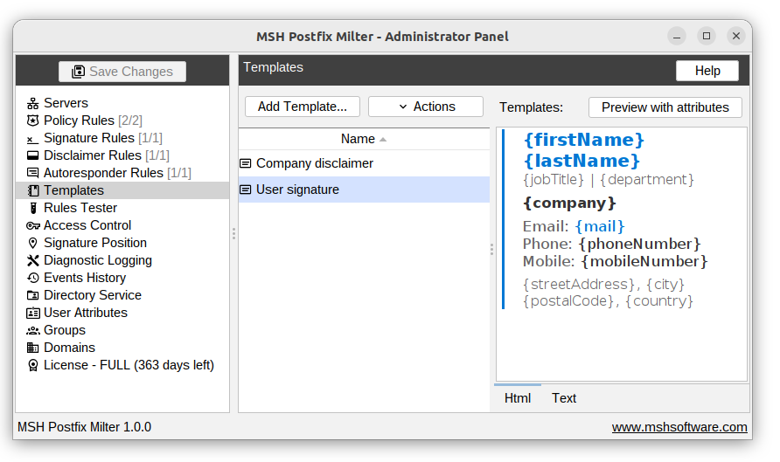Viewport: 780px width, 462px height.
Task: Click the User signature row icon
Action: (245, 190)
